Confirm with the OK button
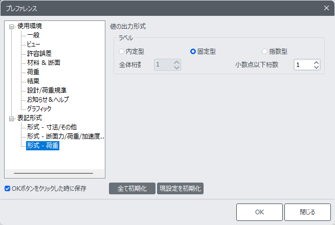 (259, 212)
